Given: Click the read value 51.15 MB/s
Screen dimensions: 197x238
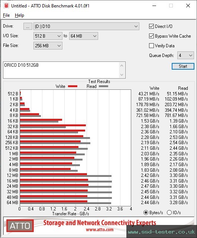Looking at the screenshot, I should tap(177, 94).
